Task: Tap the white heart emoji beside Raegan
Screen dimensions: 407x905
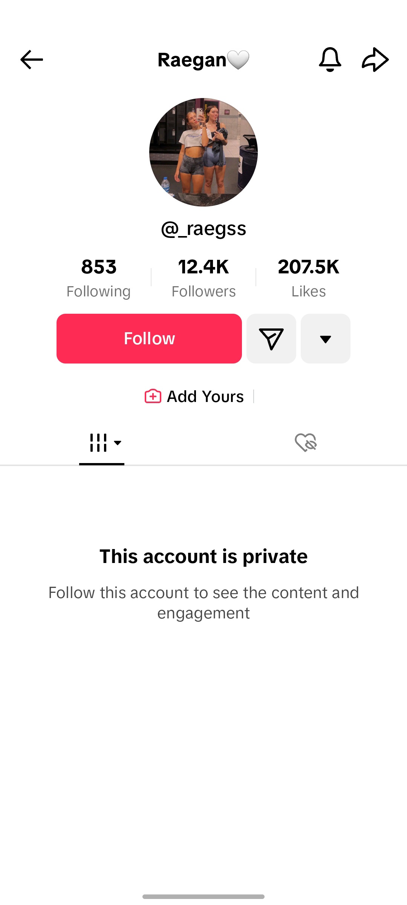Action: coord(239,60)
